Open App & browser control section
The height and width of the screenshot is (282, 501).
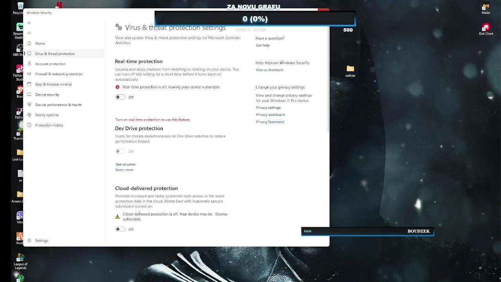(x=63, y=84)
